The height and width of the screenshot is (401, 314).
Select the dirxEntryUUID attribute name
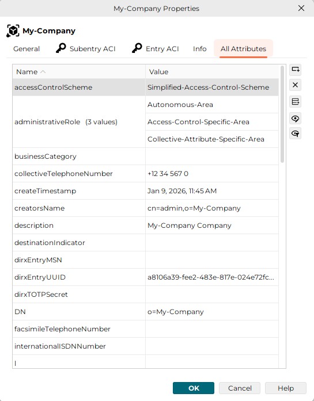79,277
